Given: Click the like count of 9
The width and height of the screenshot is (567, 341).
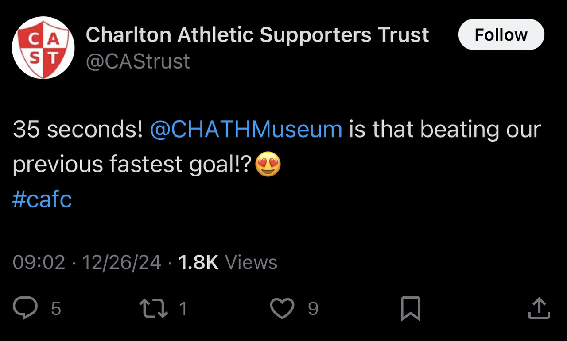Looking at the screenshot, I should click(x=313, y=309).
